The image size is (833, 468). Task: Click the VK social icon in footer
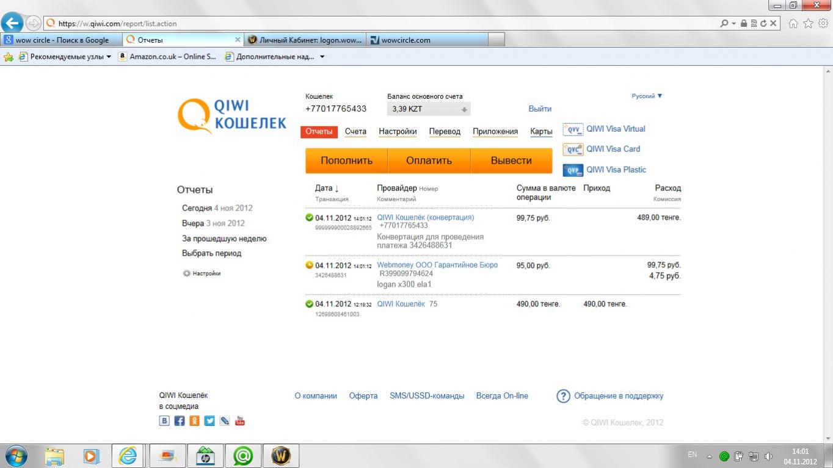(x=164, y=421)
